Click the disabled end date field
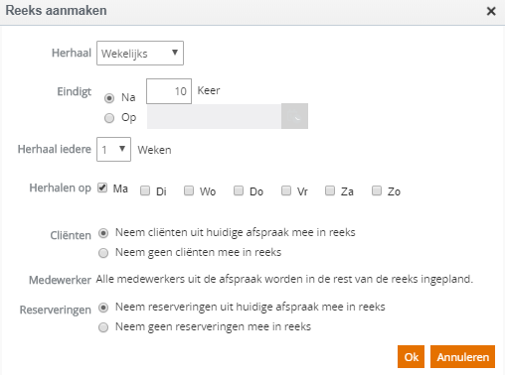Image resolution: width=505 pixels, height=375 pixels. [214, 116]
